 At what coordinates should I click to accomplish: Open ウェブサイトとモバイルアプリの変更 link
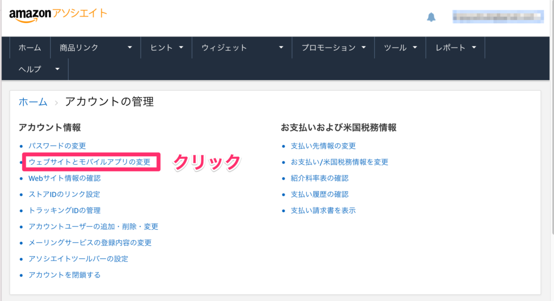89,162
